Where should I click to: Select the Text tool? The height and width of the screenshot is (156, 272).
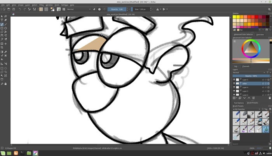click(x=2, y=20)
